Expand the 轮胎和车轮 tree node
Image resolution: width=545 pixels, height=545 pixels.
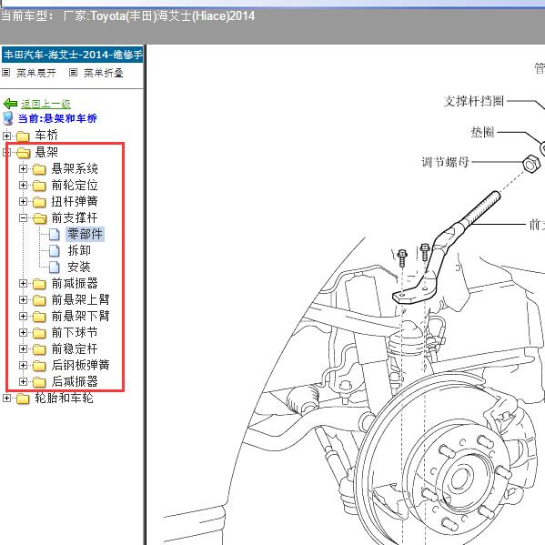click(x=6, y=399)
